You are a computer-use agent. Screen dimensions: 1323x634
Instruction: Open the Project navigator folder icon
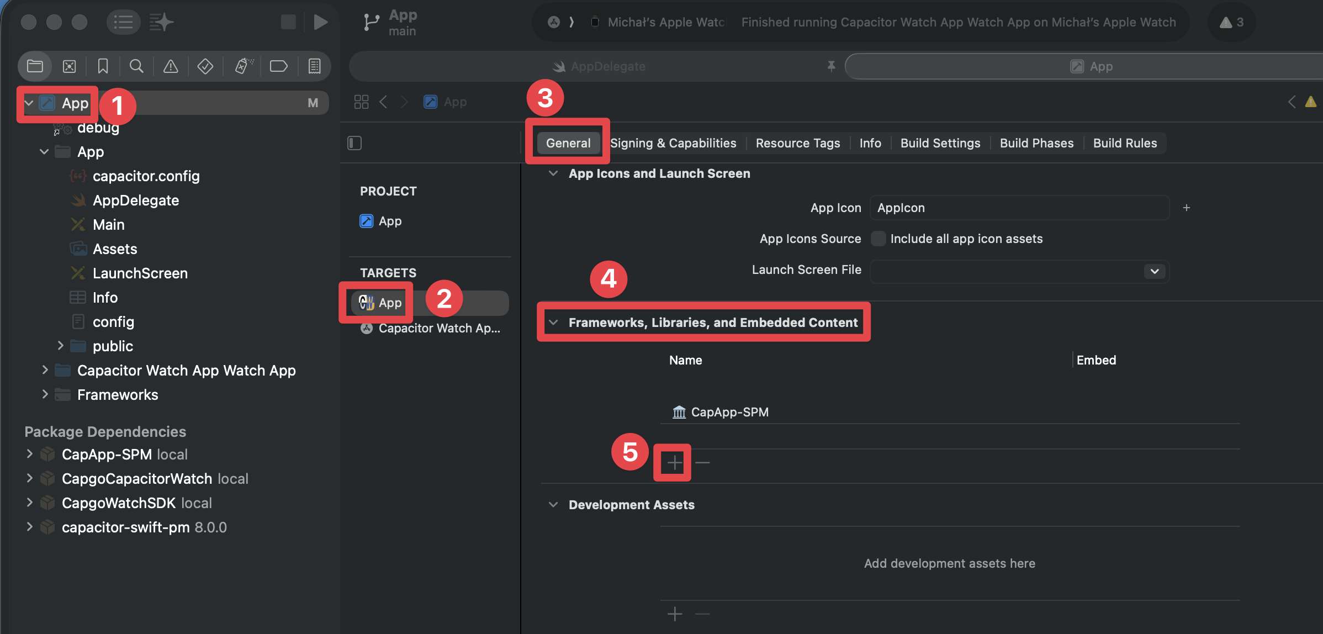click(x=35, y=66)
